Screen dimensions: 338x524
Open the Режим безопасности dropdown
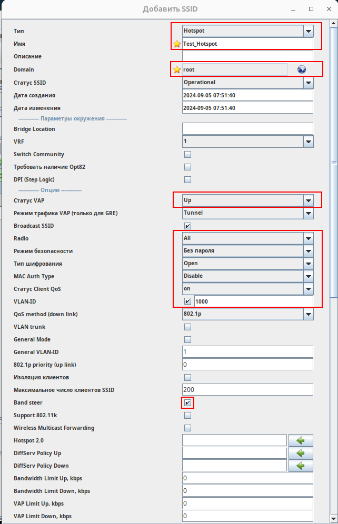coord(308,251)
